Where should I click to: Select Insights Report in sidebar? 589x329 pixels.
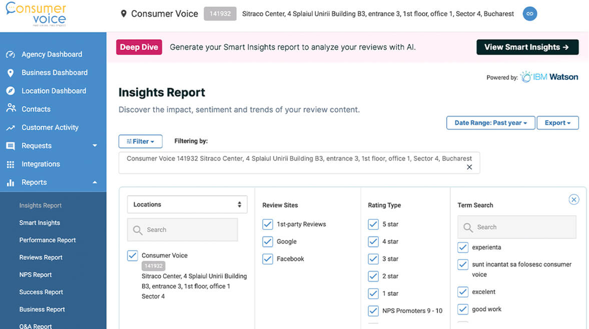tap(41, 205)
